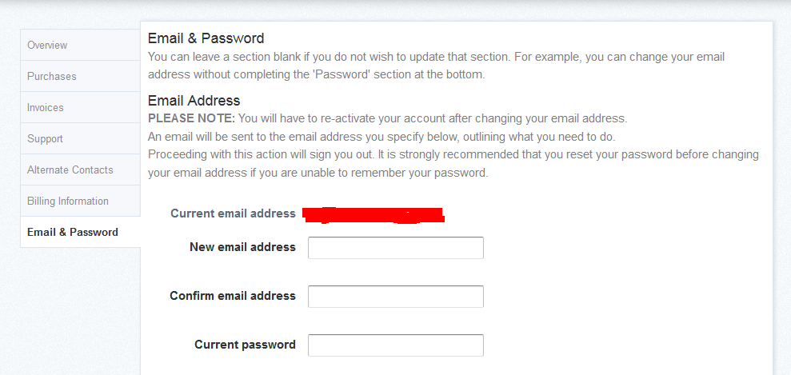This screenshot has height=375, width=791.
Task: Click the red redacted current email value
Action: (373, 214)
